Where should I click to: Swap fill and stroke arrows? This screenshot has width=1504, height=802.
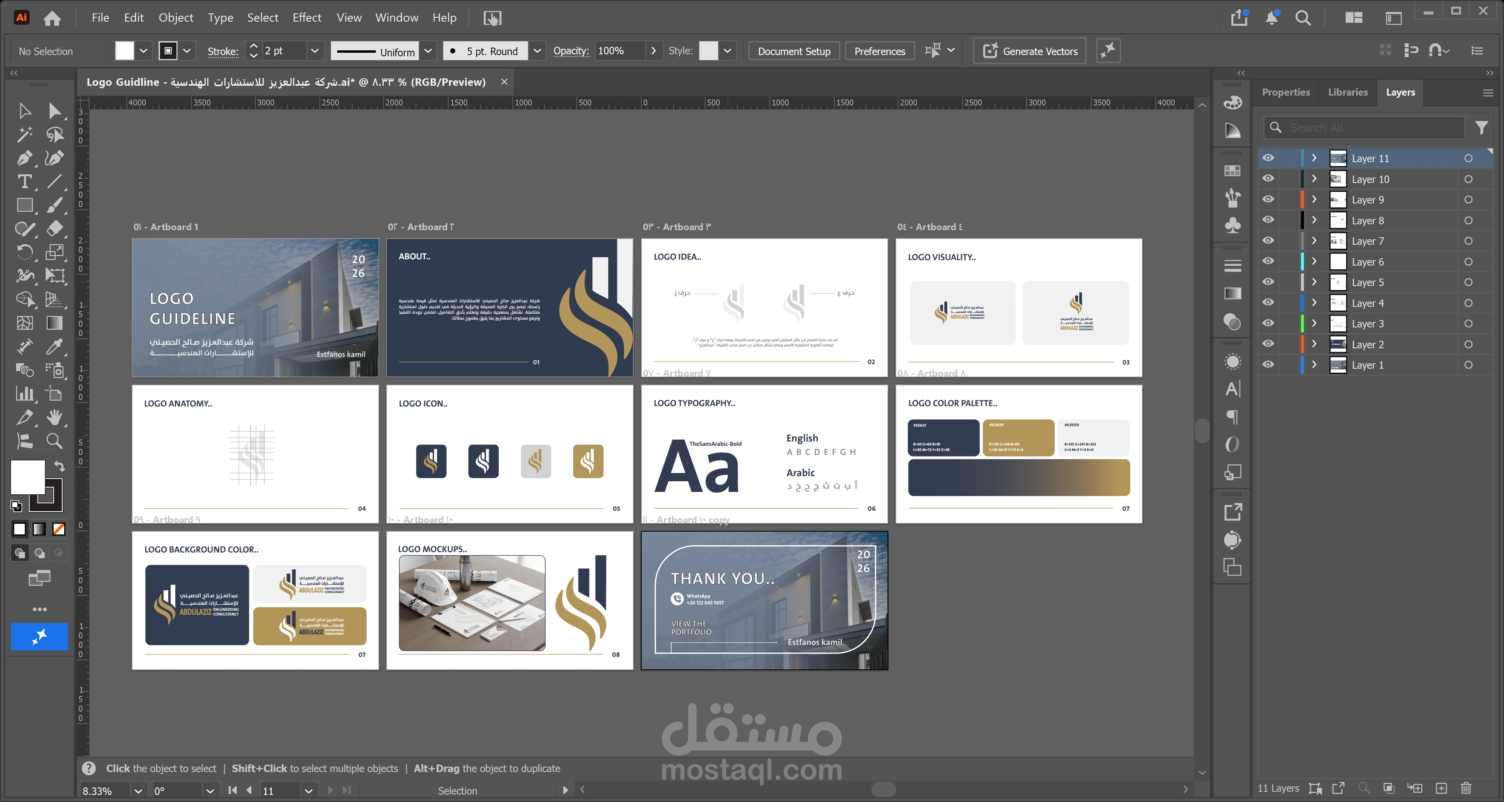point(59,466)
